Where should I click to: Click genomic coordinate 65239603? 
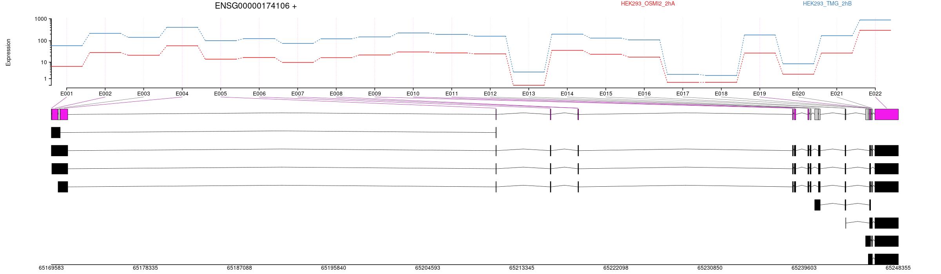804,268
